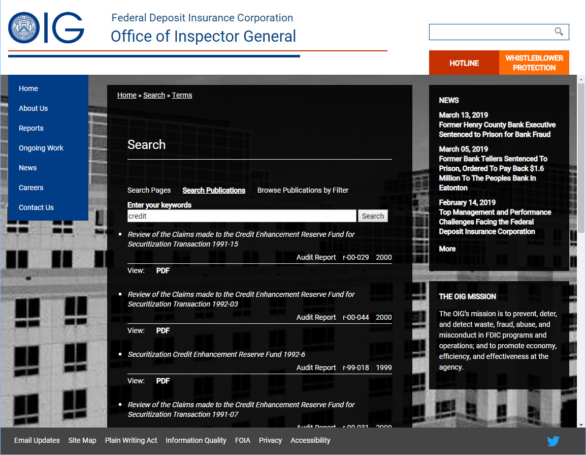Screen dimensions: 586x455
Task: Open Reports in the sidebar
Action: 31,128
